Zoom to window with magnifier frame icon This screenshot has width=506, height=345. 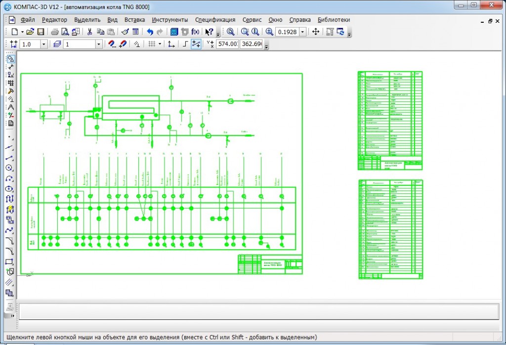(x=245, y=32)
